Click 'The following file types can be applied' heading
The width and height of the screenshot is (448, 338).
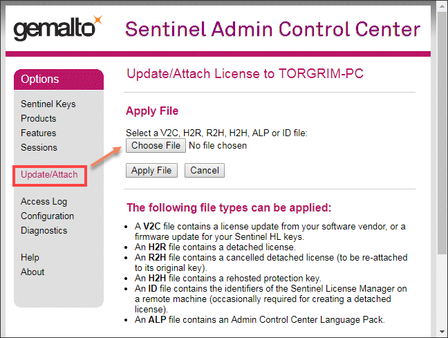(x=229, y=208)
